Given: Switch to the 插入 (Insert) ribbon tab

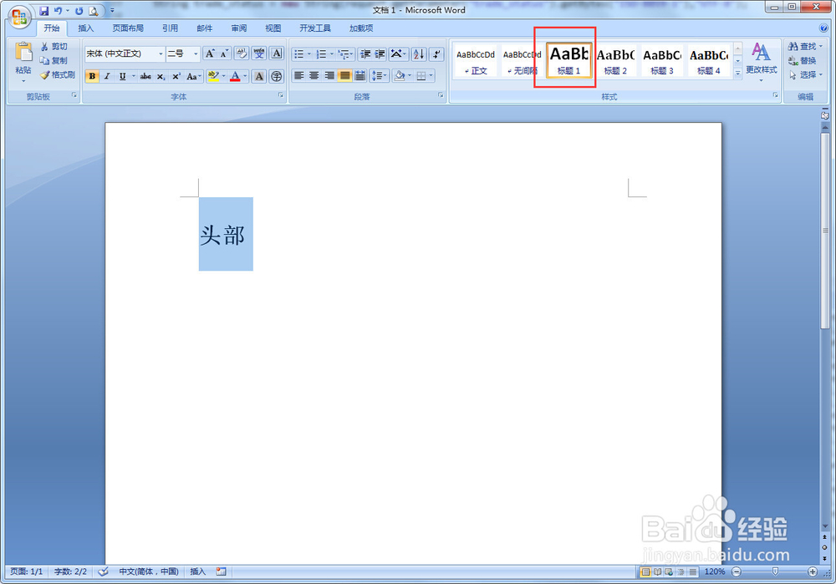Looking at the screenshot, I should click(85, 28).
